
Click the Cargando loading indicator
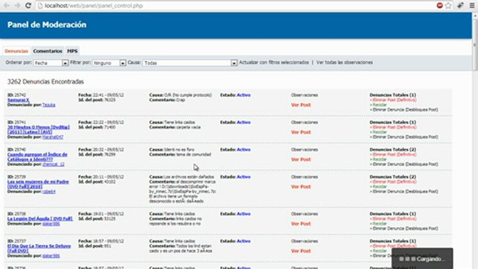coord(422,259)
